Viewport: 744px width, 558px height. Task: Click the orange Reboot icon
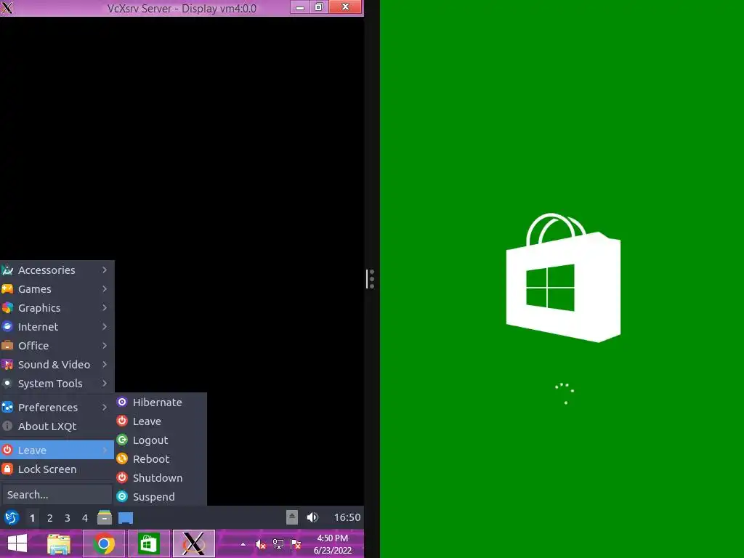pos(122,459)
